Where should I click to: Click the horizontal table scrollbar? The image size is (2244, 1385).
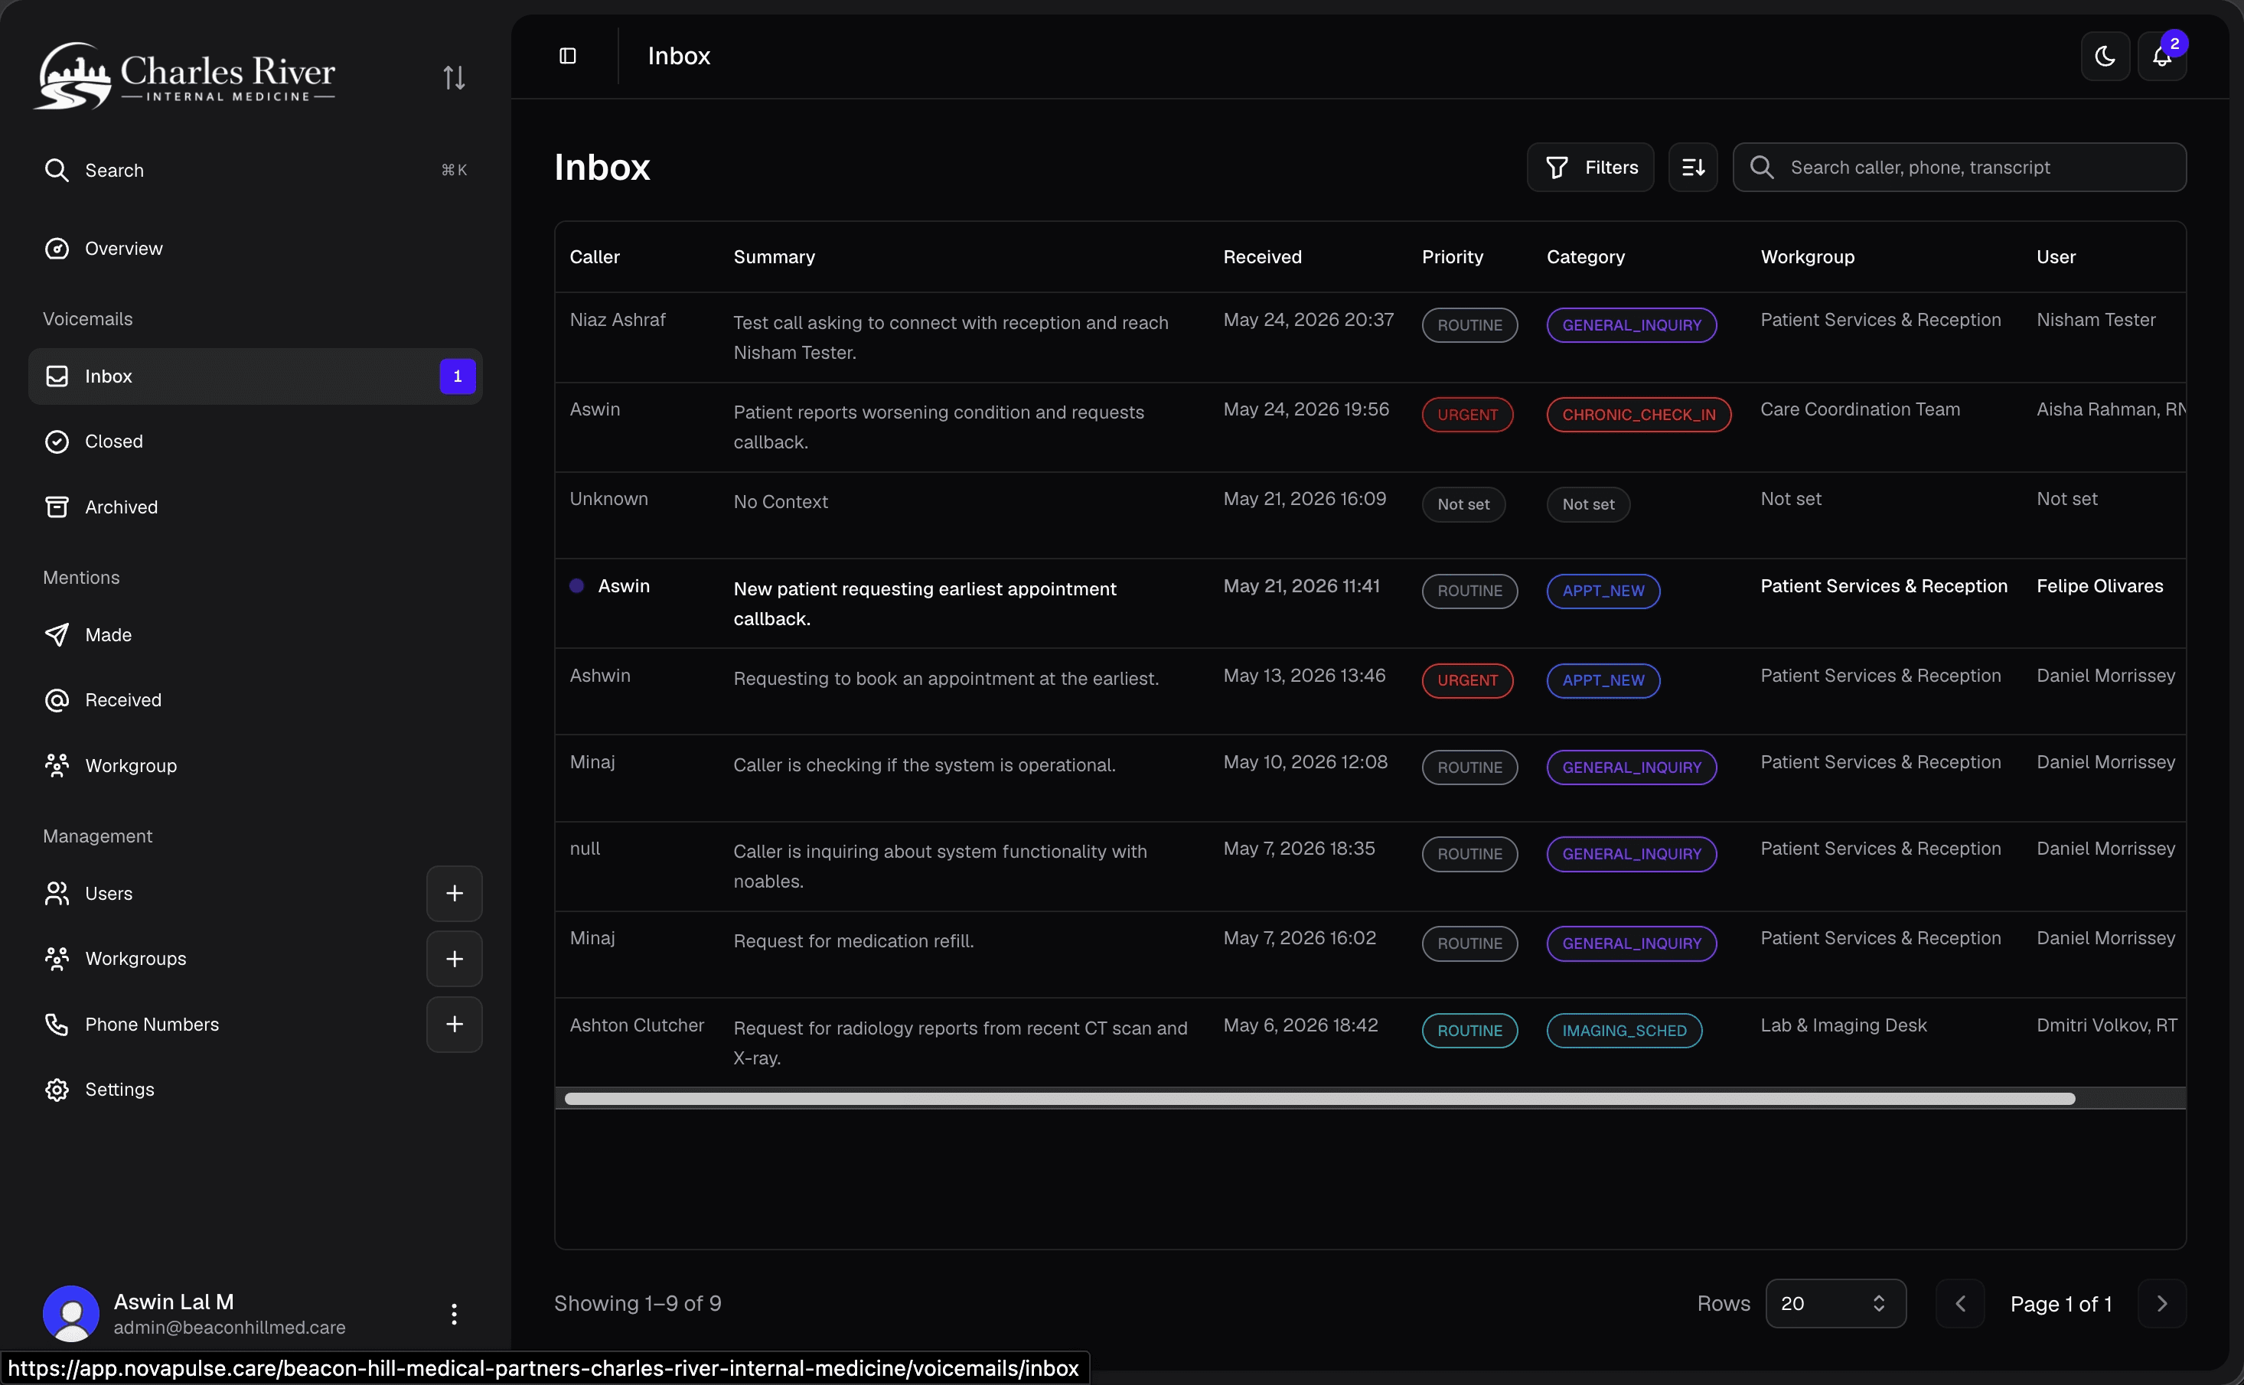1319,1098
